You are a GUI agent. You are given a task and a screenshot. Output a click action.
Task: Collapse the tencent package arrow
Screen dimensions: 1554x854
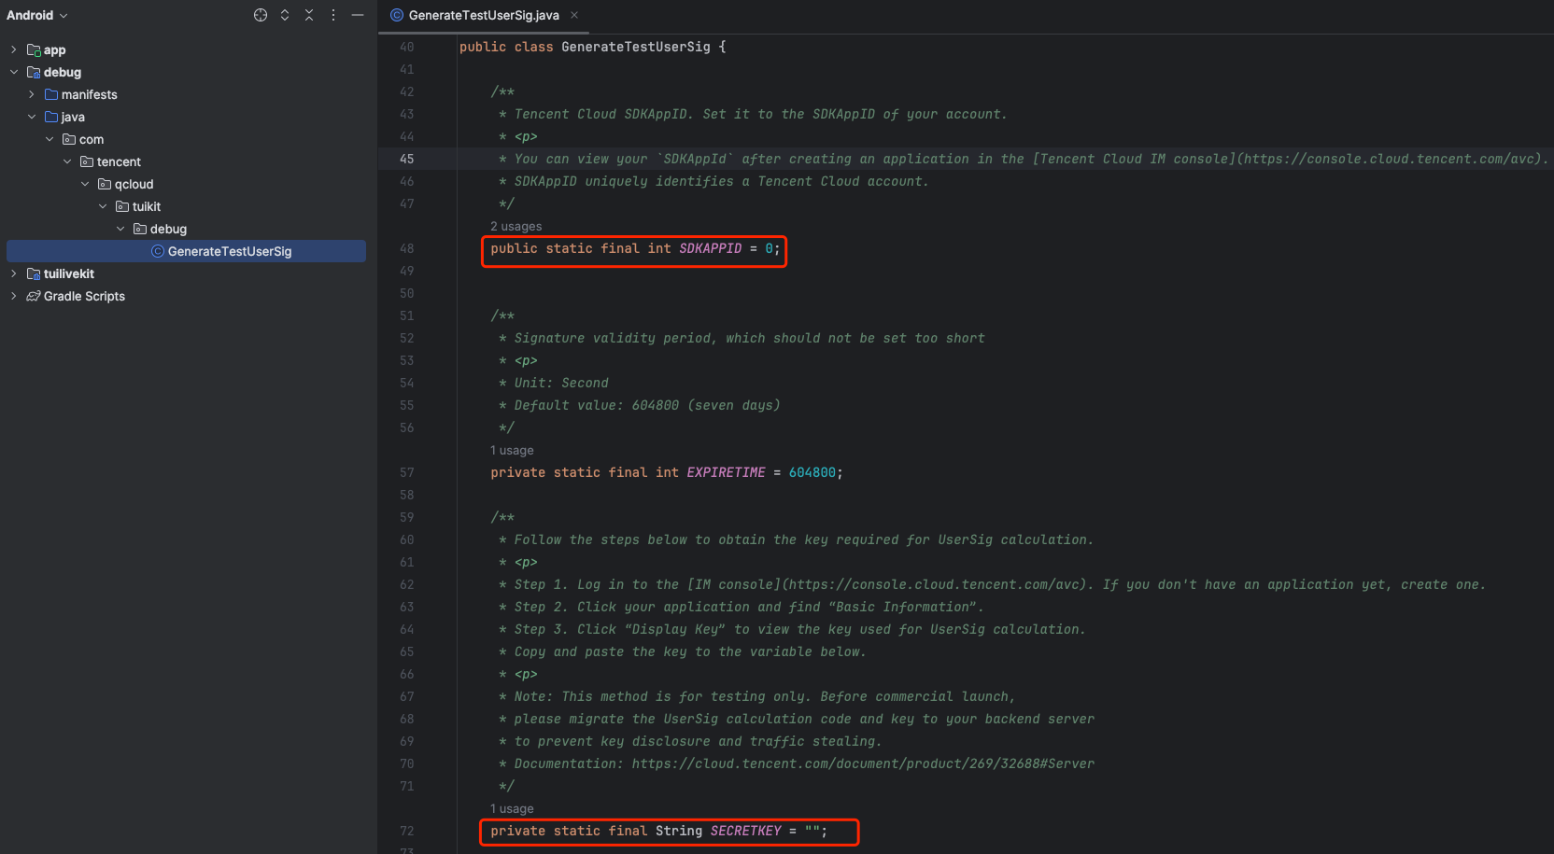[x=67, y=161]
